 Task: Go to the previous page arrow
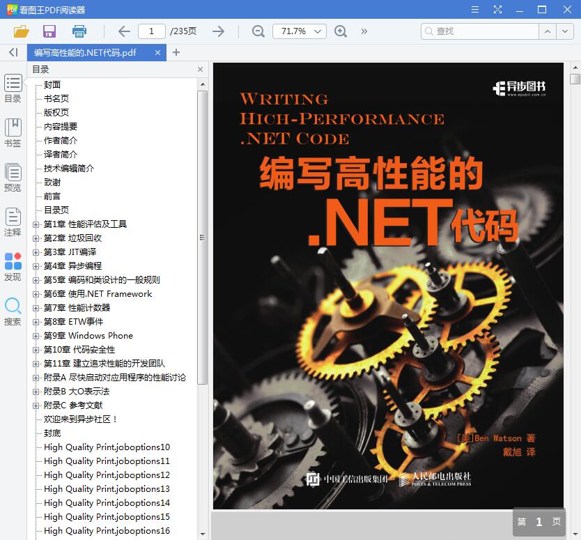124,31
